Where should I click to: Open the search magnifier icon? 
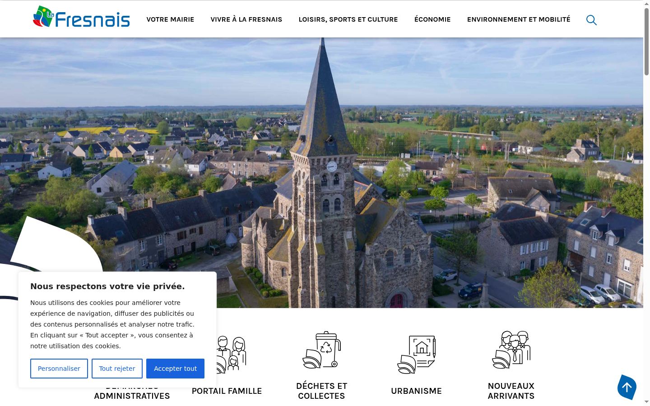(591, 20)
